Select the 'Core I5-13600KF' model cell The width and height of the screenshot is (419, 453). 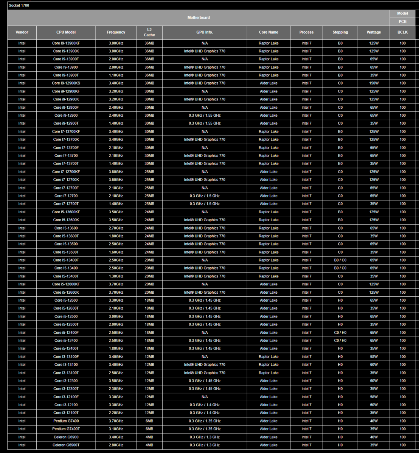click(66, 212)
